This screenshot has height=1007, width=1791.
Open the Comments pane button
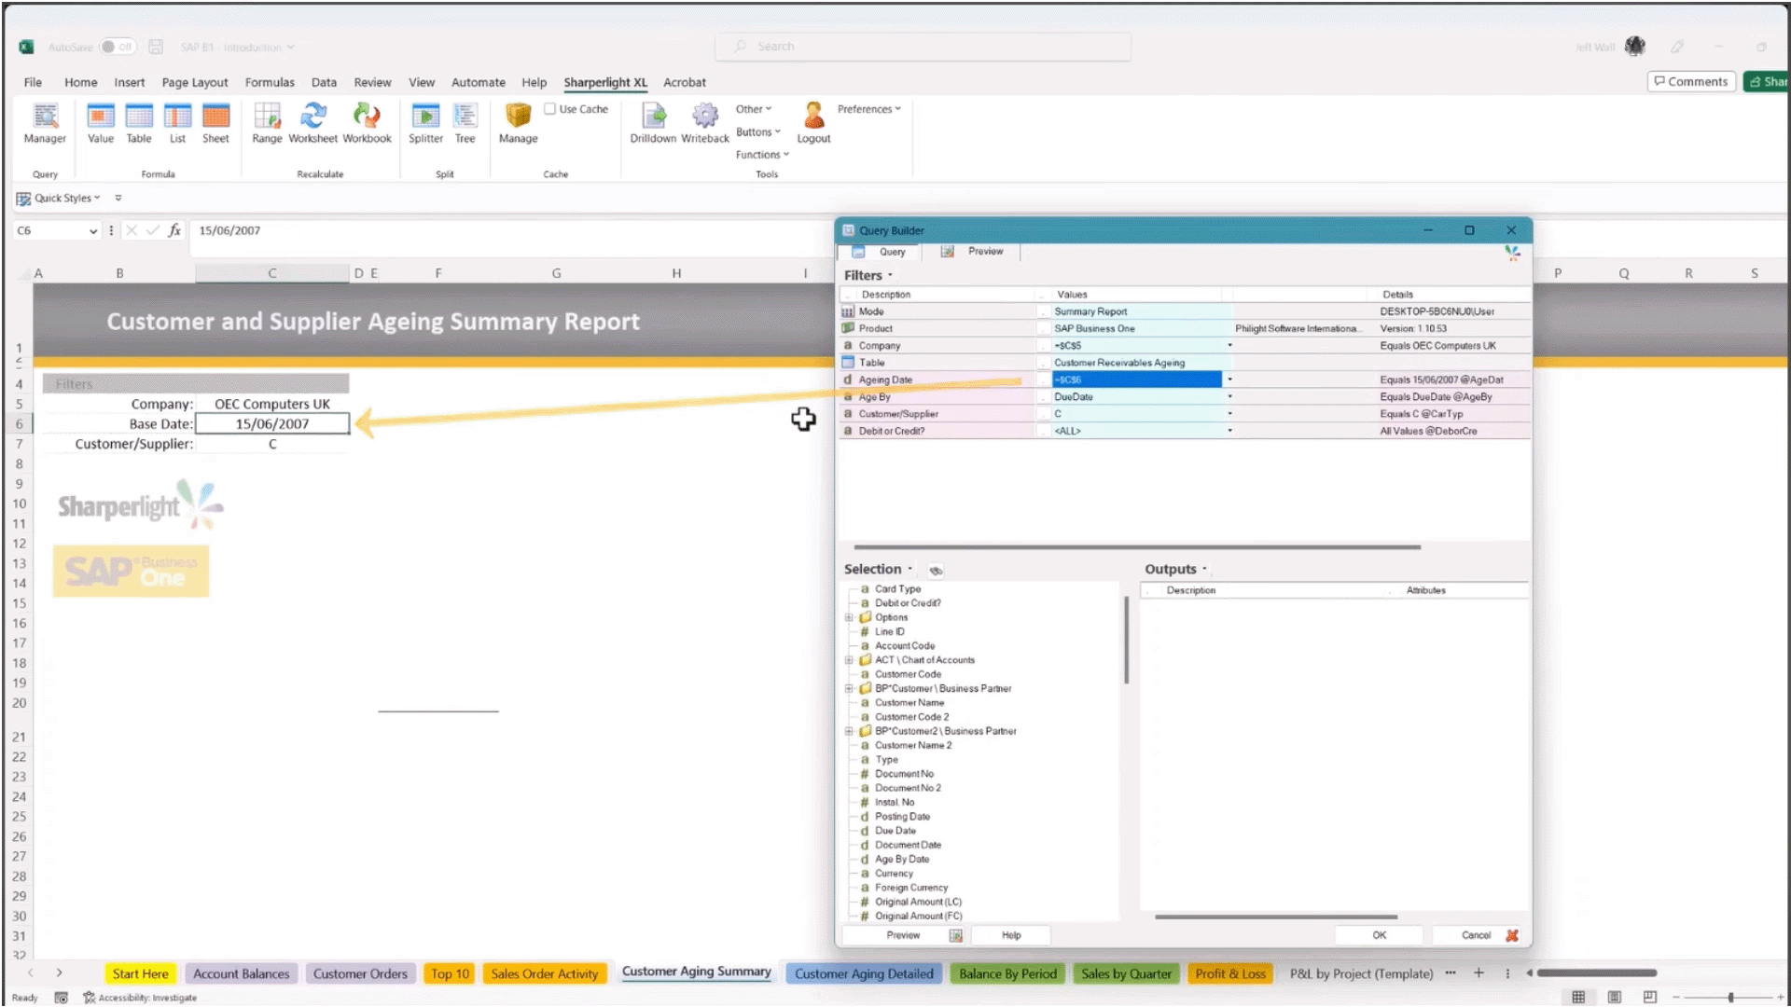(1691, 82)
